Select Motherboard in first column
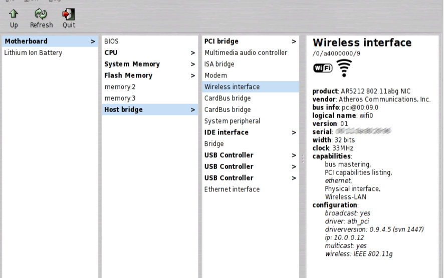This screenshot has height=278, width=444. point(50,41)
